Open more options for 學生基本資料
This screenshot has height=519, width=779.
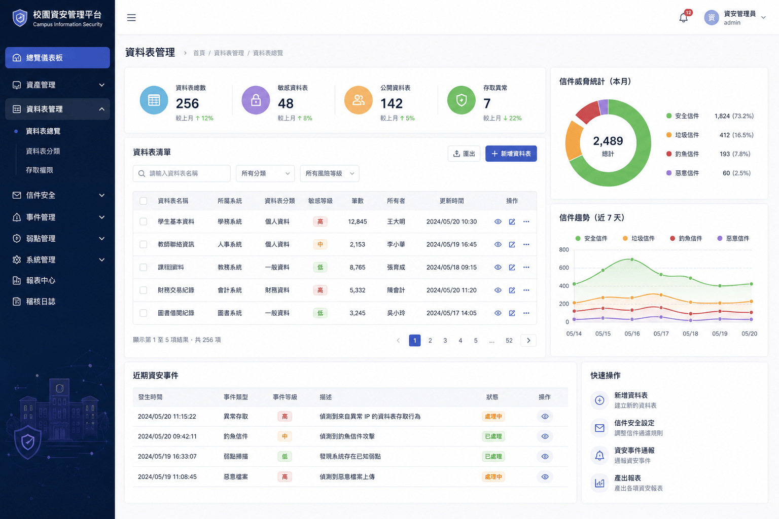[x=526, y=221]
